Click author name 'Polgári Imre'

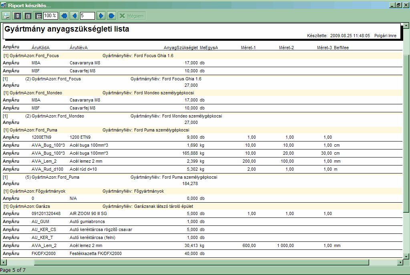pyautogui.click(x=385, y=36)
